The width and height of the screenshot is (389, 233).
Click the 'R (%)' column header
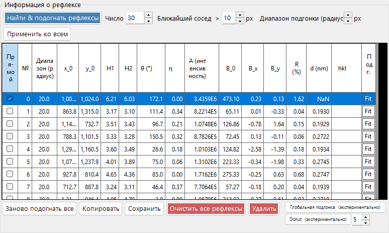[297, 68]
